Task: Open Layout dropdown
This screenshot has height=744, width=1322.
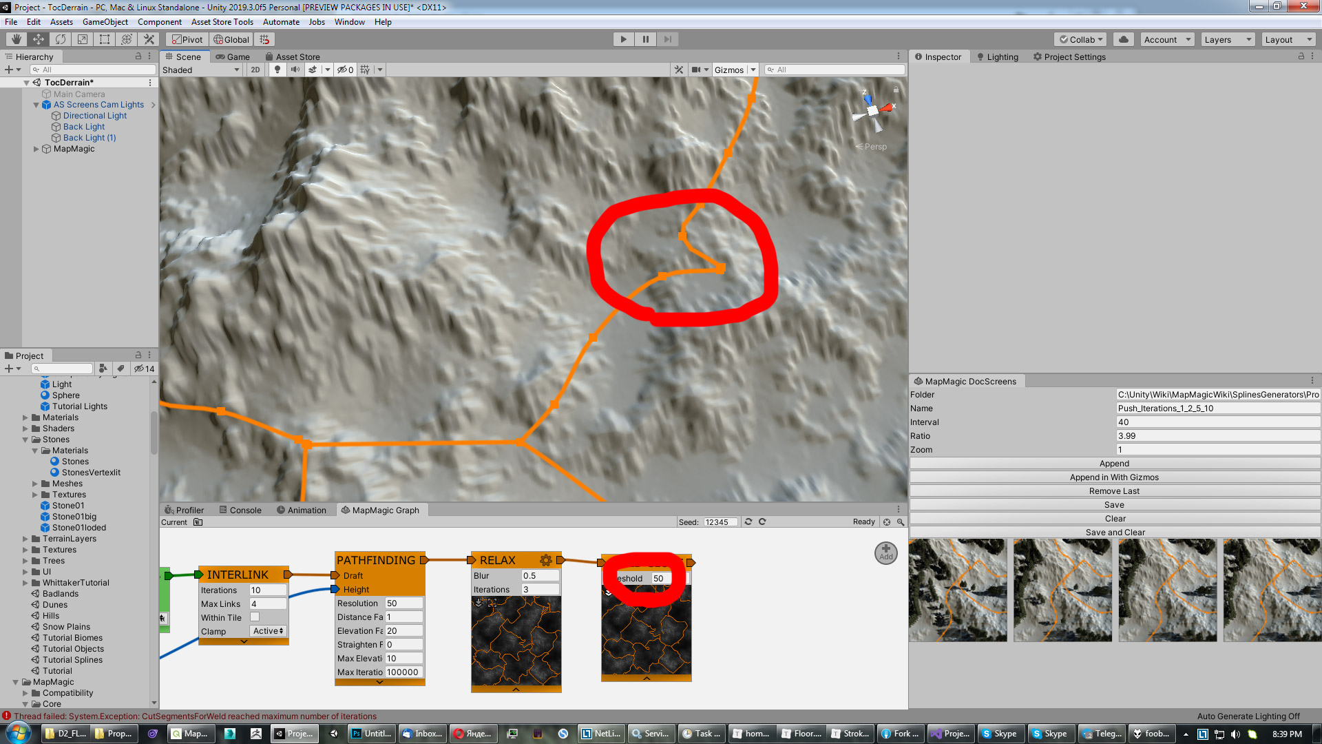Action: (x=1288, y=39)
